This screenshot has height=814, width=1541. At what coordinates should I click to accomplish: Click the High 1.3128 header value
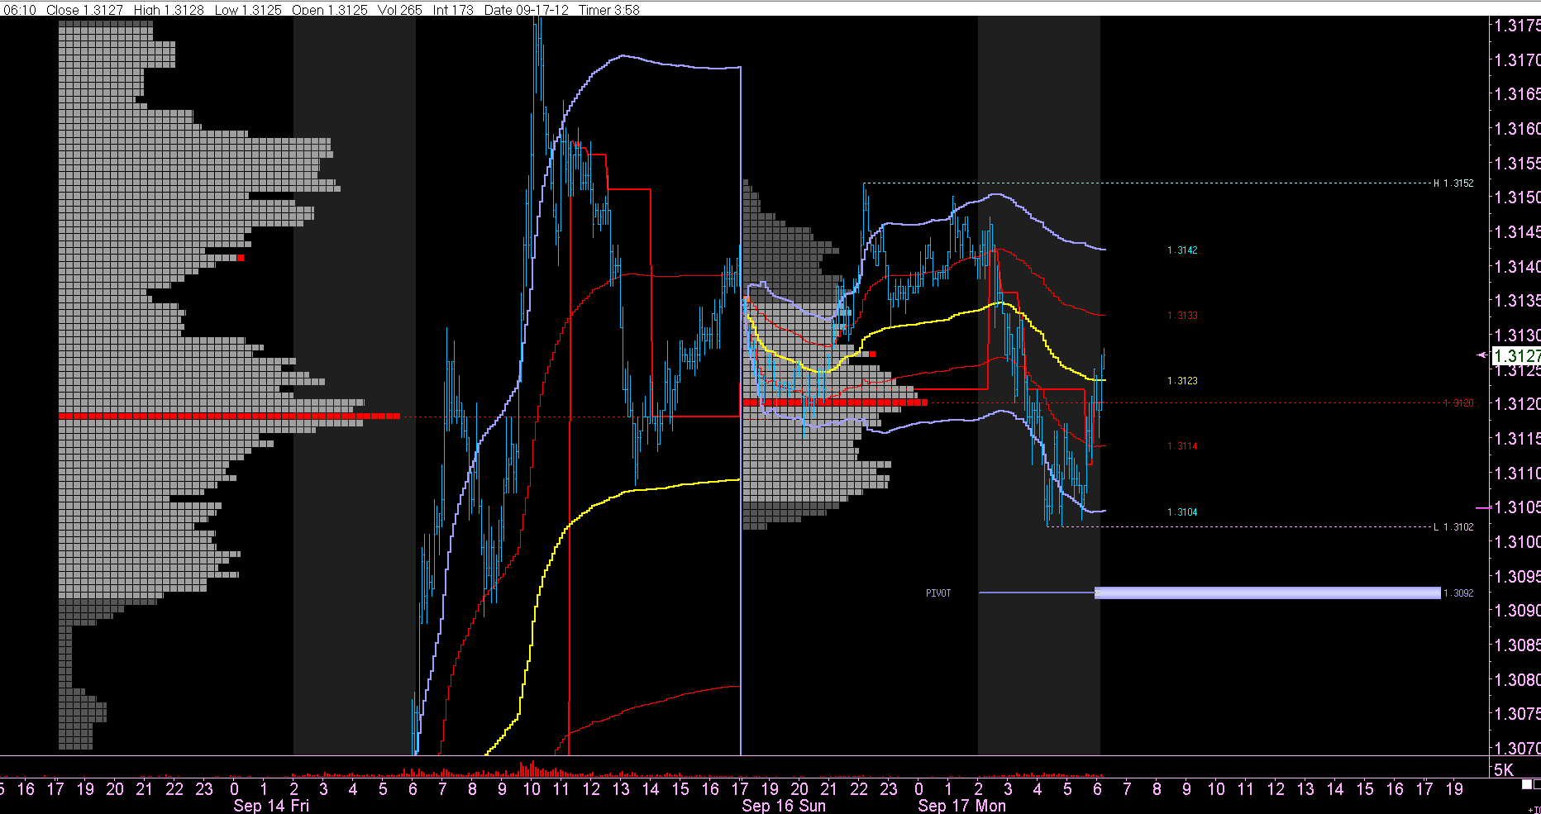[169, 10]
